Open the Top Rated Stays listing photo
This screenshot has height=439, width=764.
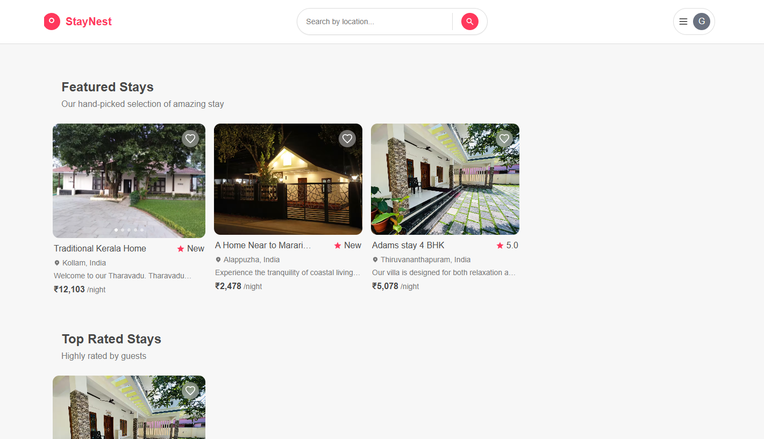pyautogui.click(x=129, y=407)
